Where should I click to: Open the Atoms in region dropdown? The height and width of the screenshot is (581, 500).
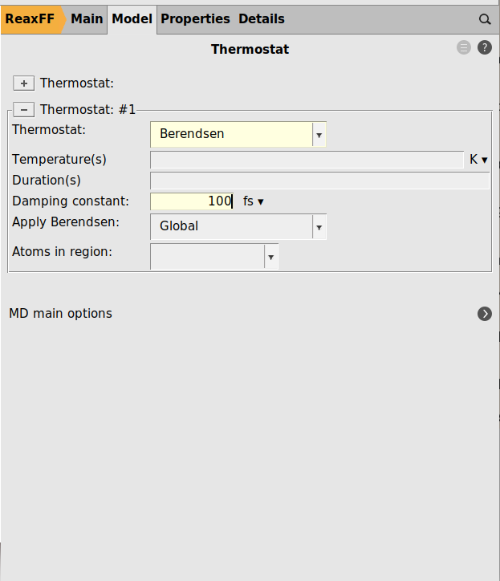click(270, 257)
